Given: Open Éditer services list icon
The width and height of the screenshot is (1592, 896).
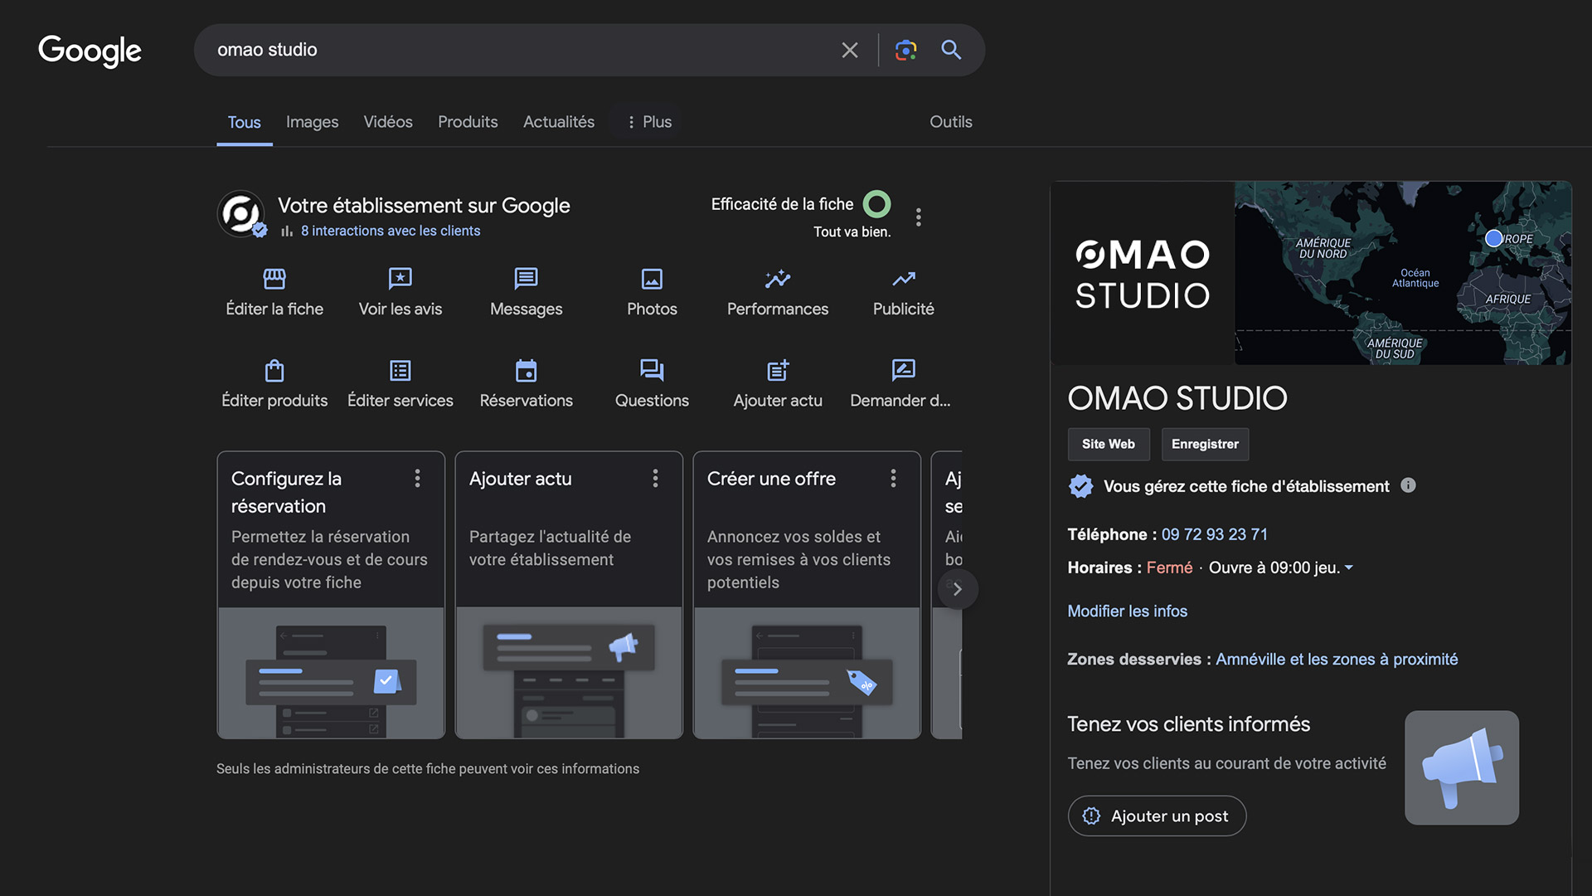Looking at the screenshot, I should (400, 370).
